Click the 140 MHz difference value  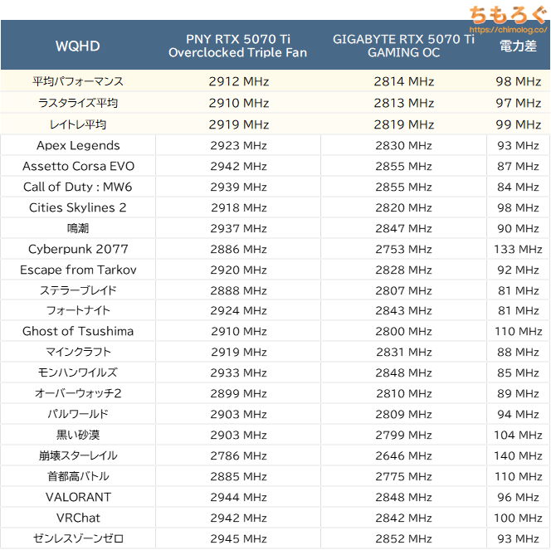click(x=519, y=455)
